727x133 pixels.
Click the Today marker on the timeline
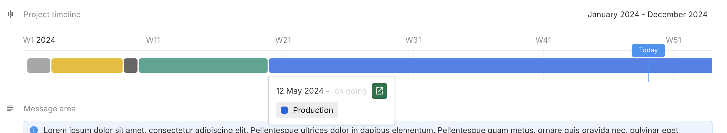[x=648, y=50]
